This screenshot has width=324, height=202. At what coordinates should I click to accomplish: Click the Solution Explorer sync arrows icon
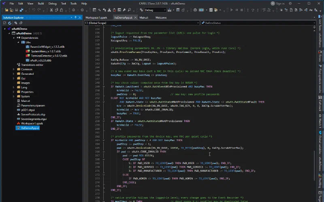(16, 23)
